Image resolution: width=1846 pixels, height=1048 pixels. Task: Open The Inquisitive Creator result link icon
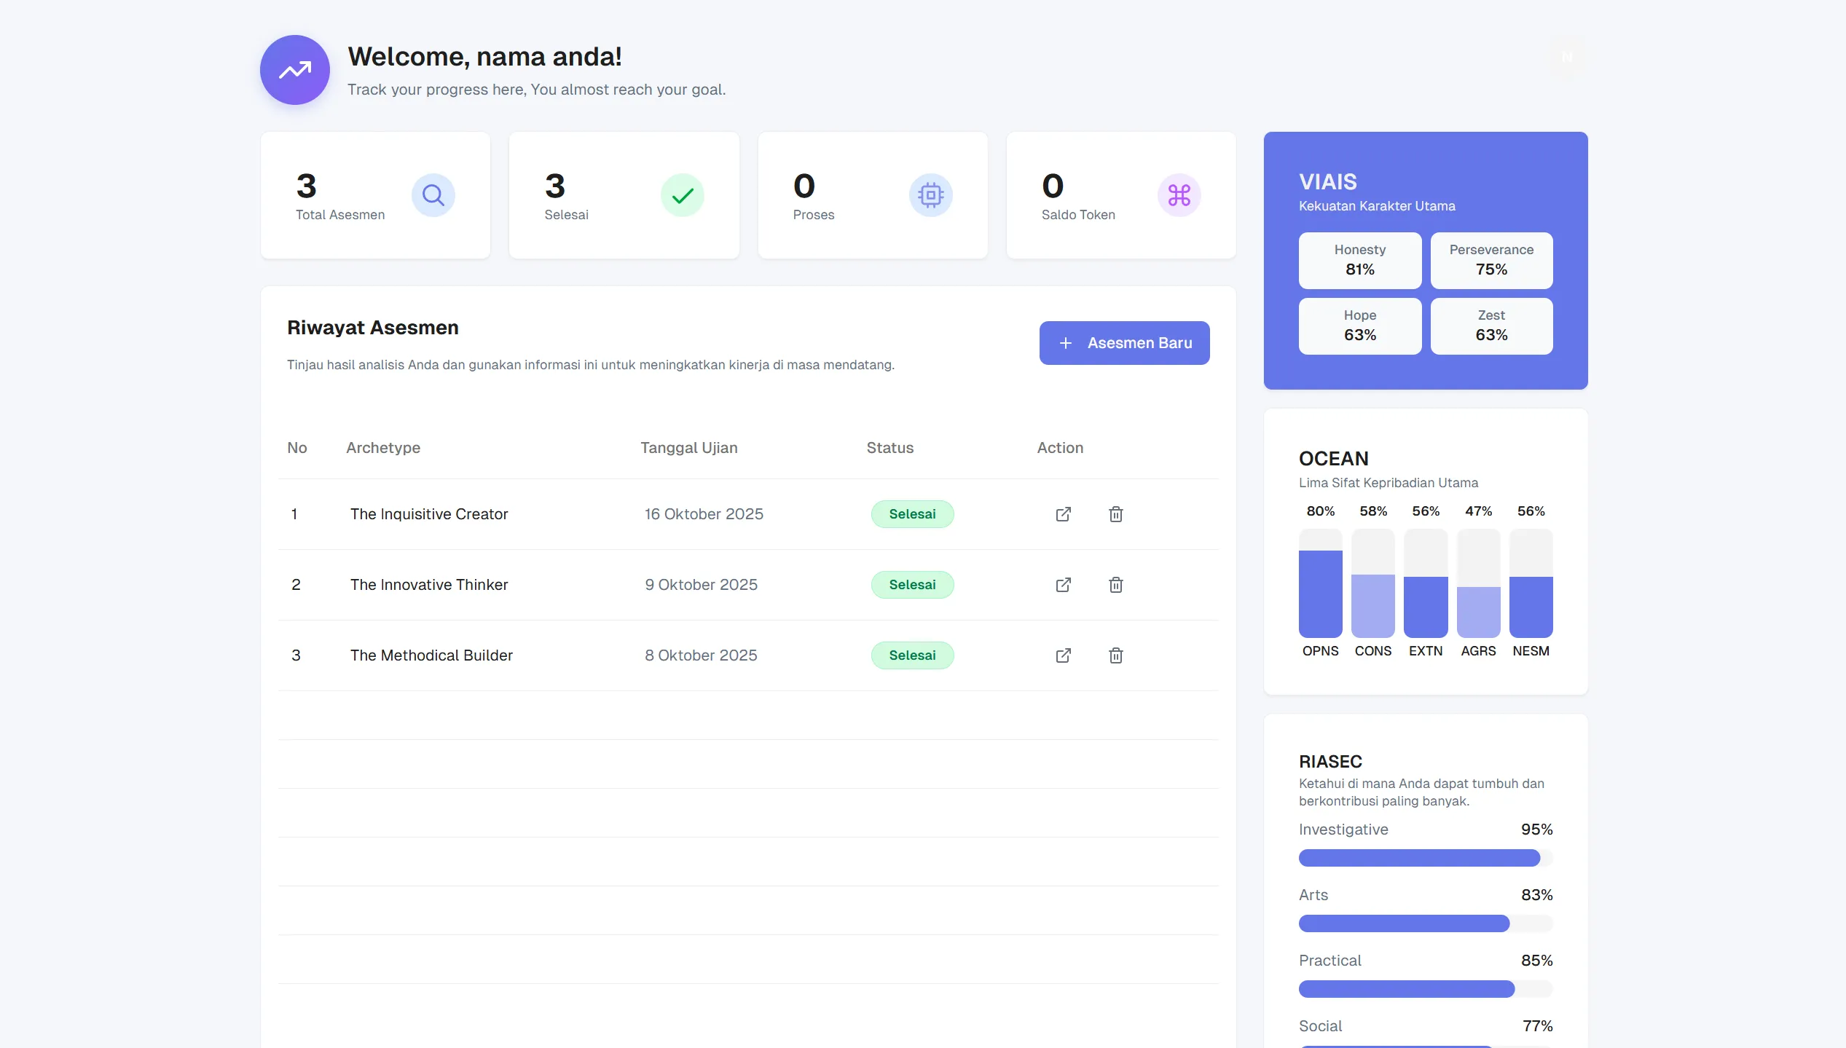click(x=1063, y=514)
